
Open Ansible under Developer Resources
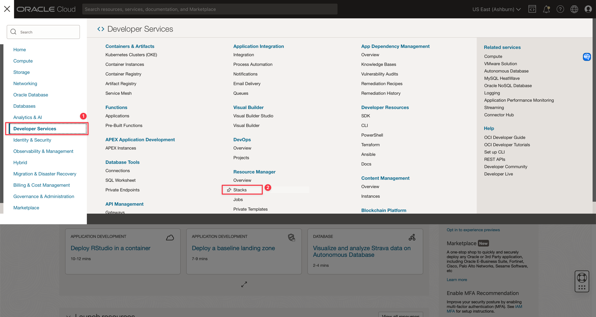tap(368, 155)
